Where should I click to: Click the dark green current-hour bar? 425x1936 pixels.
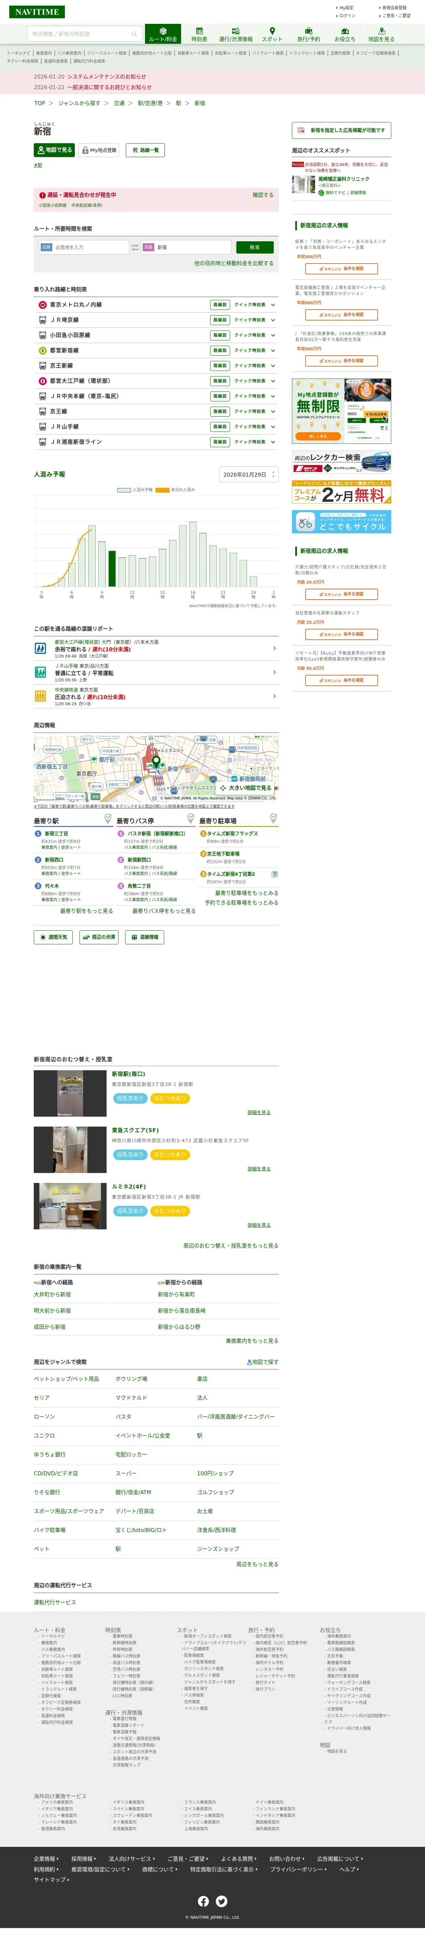click(113, 569)
